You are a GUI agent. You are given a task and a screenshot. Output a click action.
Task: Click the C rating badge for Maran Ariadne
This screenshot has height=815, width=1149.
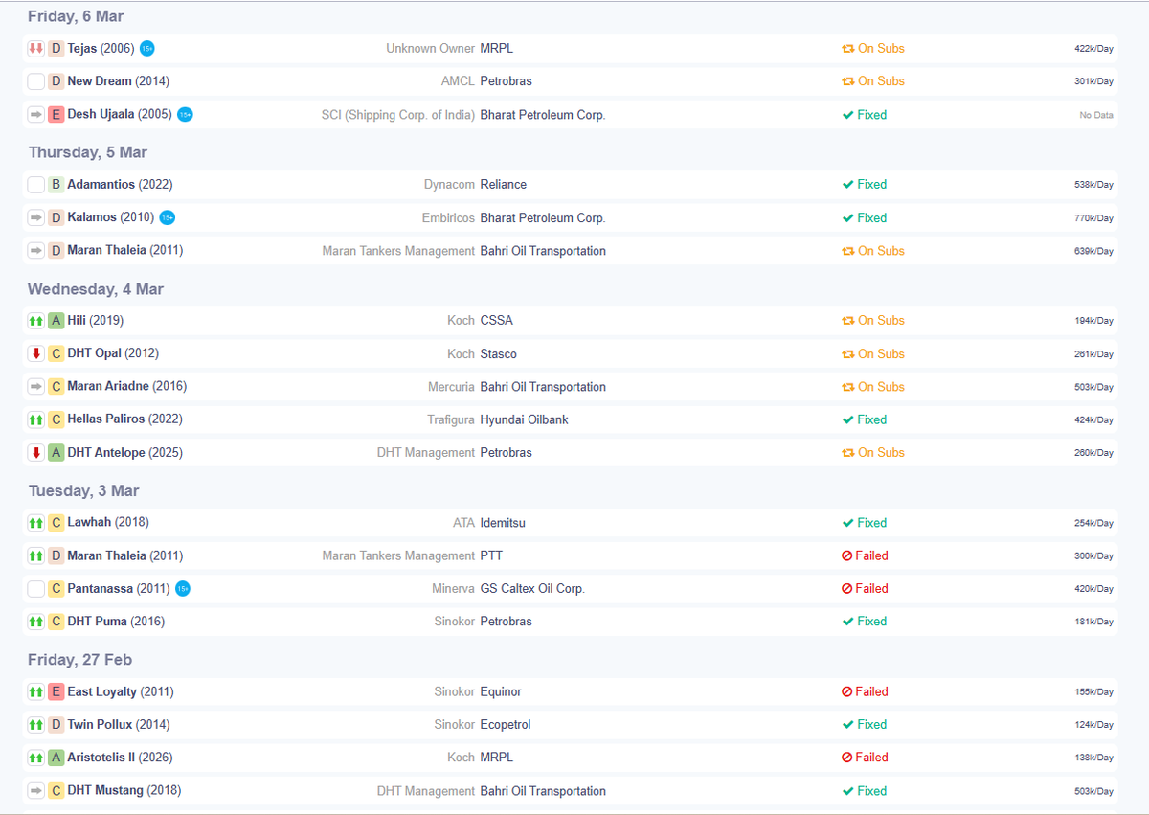(x=56, y=387)
